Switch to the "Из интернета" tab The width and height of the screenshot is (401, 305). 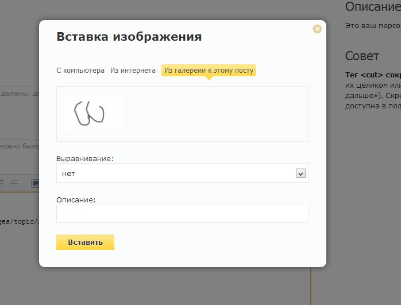[x=133, y=71]
